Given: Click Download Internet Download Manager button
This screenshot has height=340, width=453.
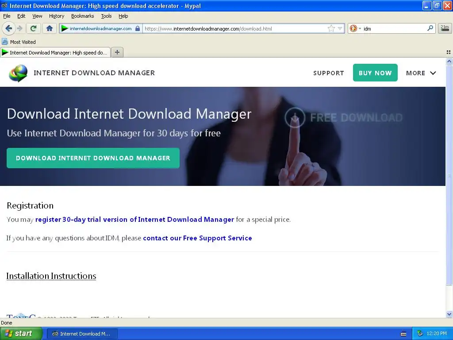Looking at the screenshot, I should pyautogui.click(x=93, y=158).
